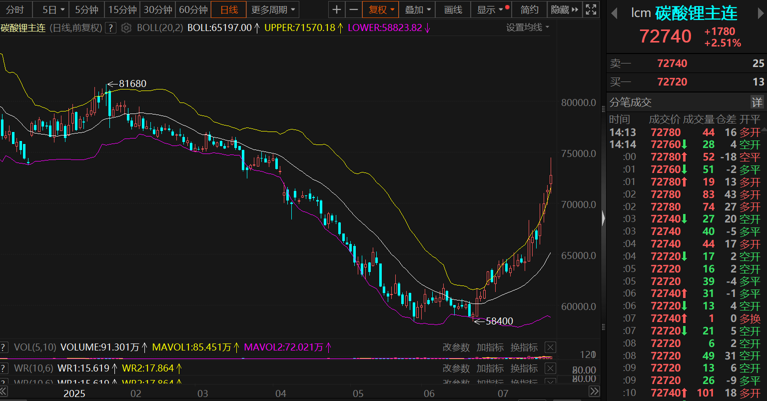Go to next contract with right arrow
Screen dimensions: 767x401
coord(759,13)
